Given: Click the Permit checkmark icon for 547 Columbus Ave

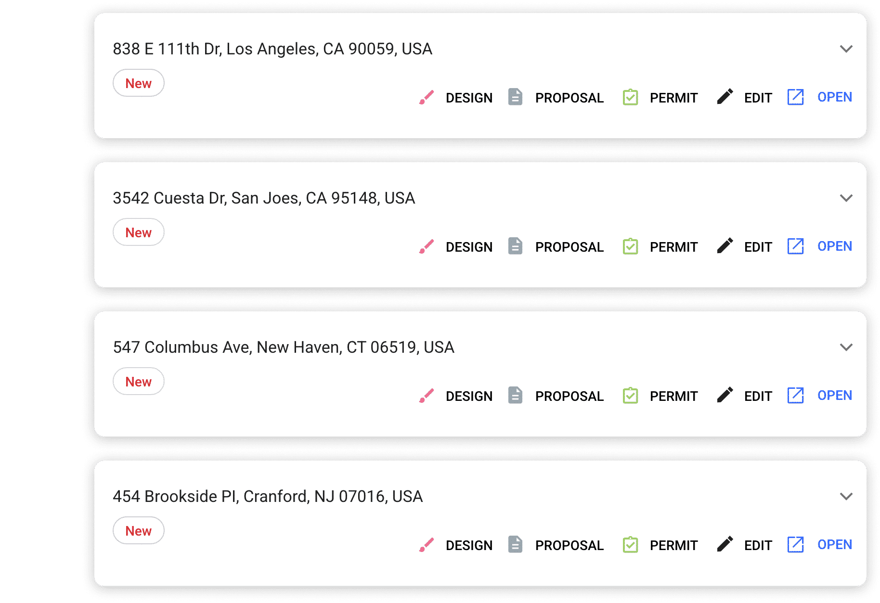Looking at the screenshot, I should 630,395.
